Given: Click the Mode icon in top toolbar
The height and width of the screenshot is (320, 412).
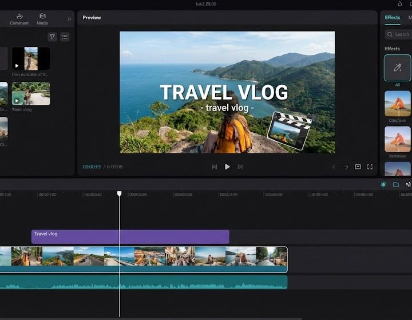Looking at the screenshot, I should (x=42, y=19).
